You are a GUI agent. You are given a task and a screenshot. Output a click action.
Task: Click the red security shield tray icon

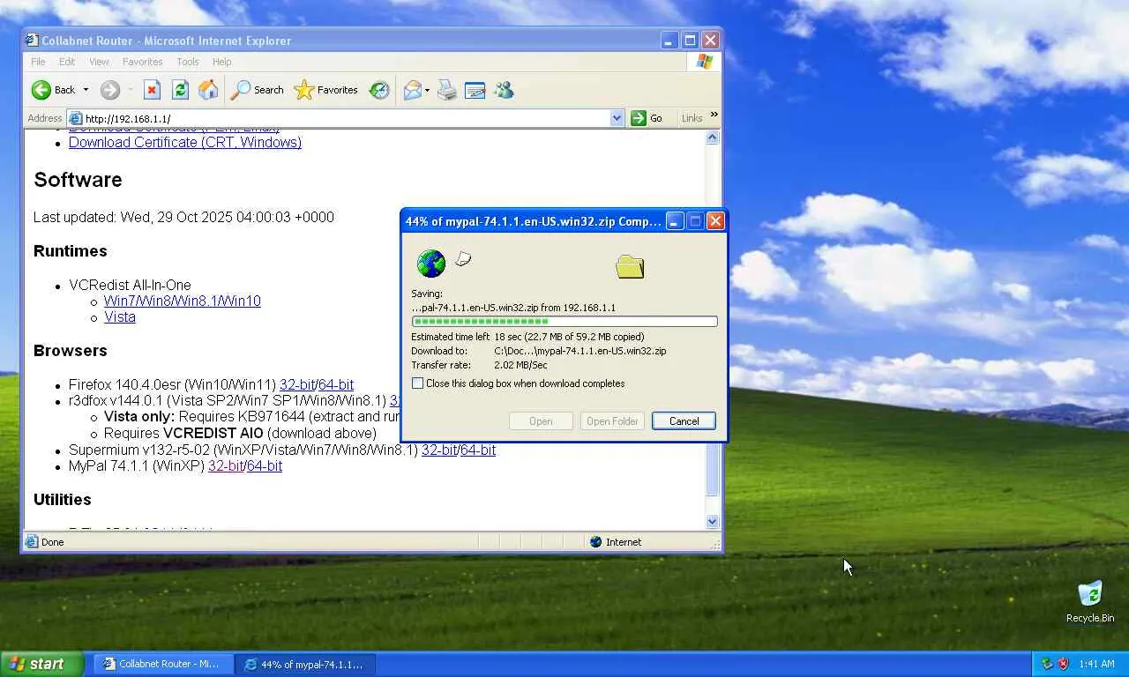(x=1063, y=664)
